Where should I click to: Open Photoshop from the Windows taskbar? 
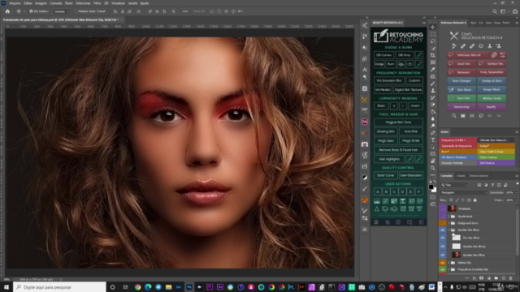pyautogui.click(x=189, y=287)
